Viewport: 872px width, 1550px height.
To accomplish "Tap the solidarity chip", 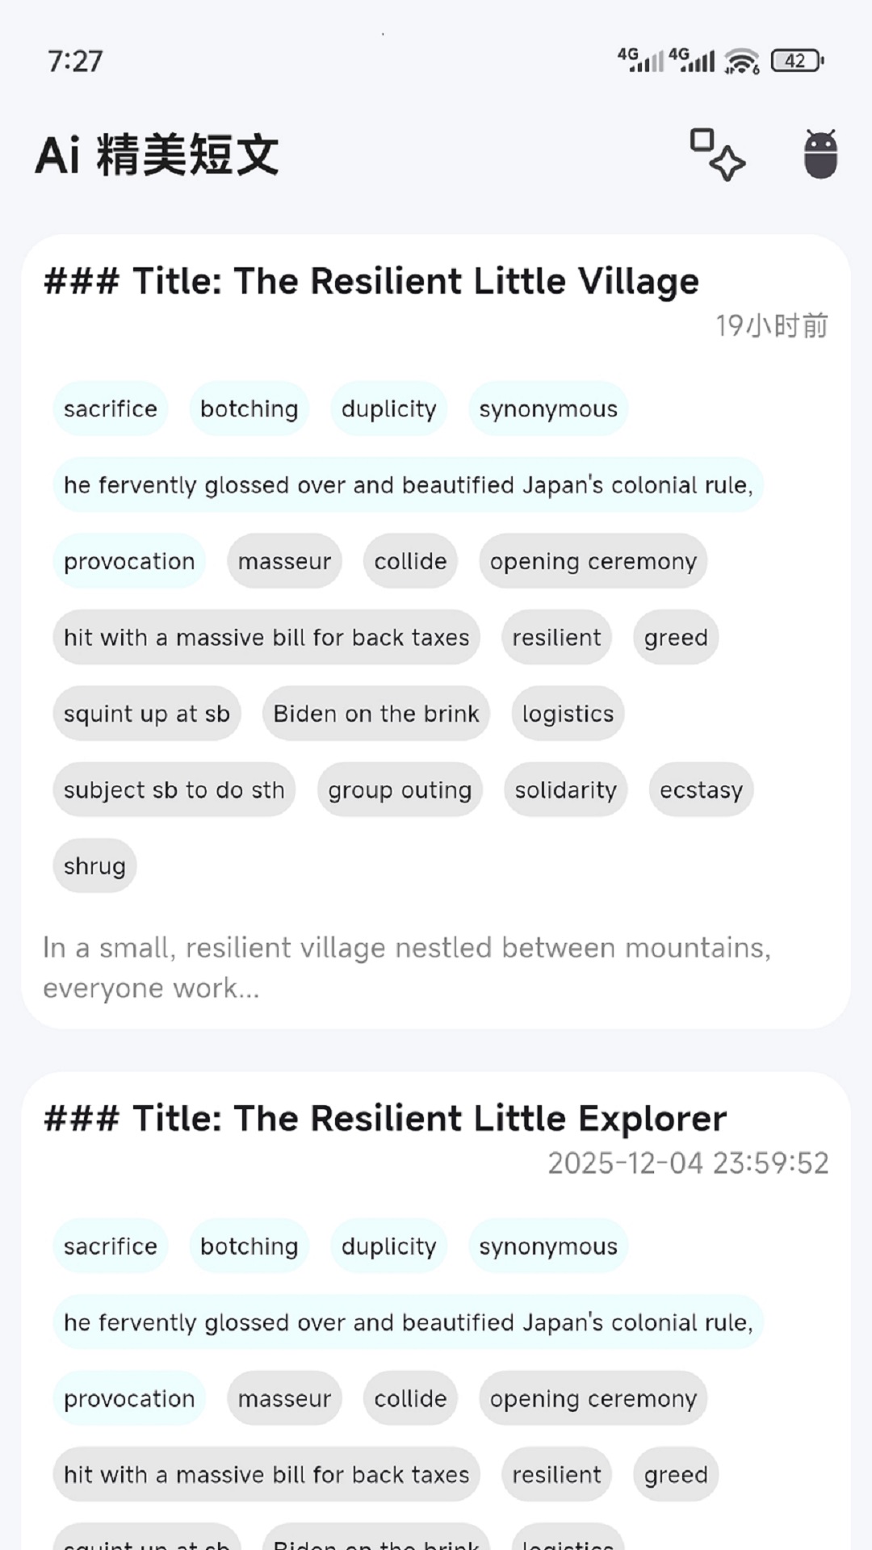I will pos(565,790).
